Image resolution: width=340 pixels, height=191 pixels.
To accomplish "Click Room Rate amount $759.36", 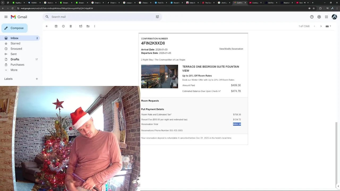I will 237,115.
